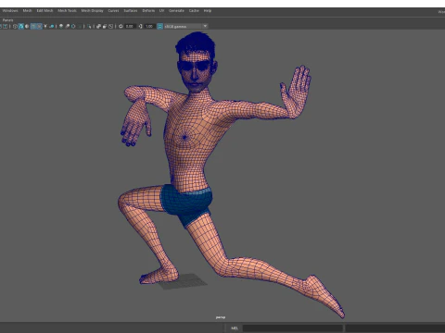Toggle the MEL script language button

pos(235,327)
